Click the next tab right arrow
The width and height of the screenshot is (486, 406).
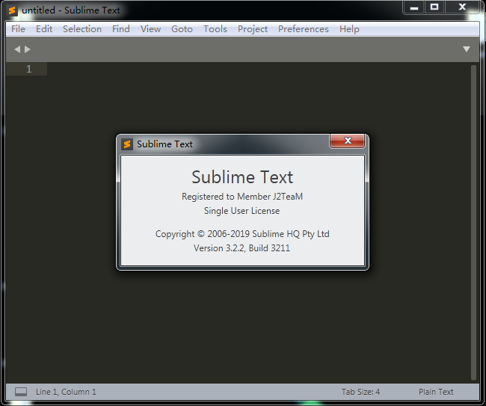pos(28,49)
